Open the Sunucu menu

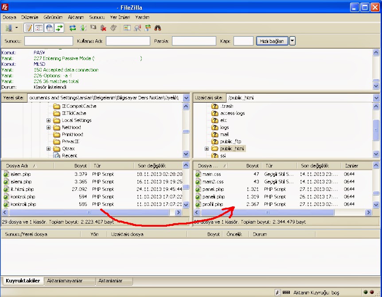click(97, 17)
